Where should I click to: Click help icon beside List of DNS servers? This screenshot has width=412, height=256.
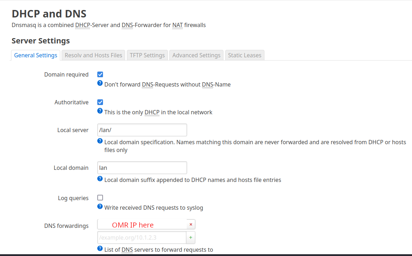100,249
